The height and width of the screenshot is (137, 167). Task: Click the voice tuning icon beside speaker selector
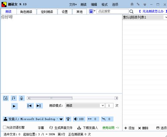pyautogui.click(x=68, y=119)
